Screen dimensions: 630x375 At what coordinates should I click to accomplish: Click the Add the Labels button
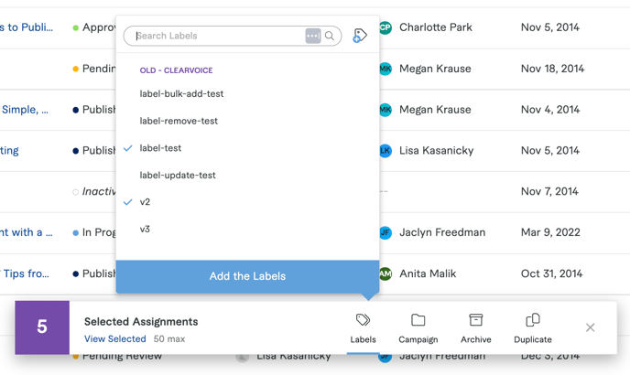[247, 276]
